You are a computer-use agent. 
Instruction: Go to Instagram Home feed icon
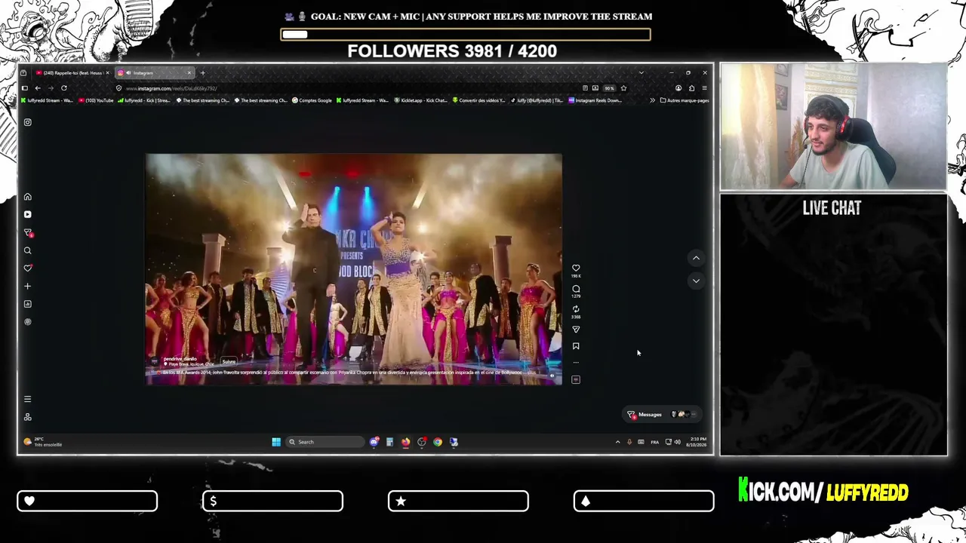[27, 197]
